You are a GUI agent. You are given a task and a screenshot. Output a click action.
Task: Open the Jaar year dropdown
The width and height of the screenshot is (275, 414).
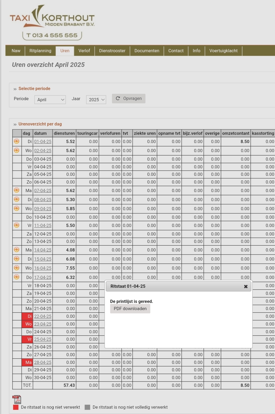96,100
